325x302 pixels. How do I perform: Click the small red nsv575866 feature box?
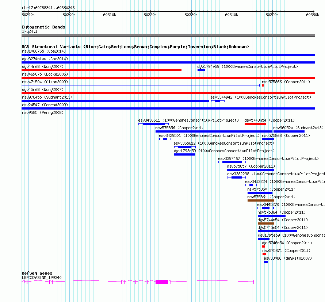(263, 85)
